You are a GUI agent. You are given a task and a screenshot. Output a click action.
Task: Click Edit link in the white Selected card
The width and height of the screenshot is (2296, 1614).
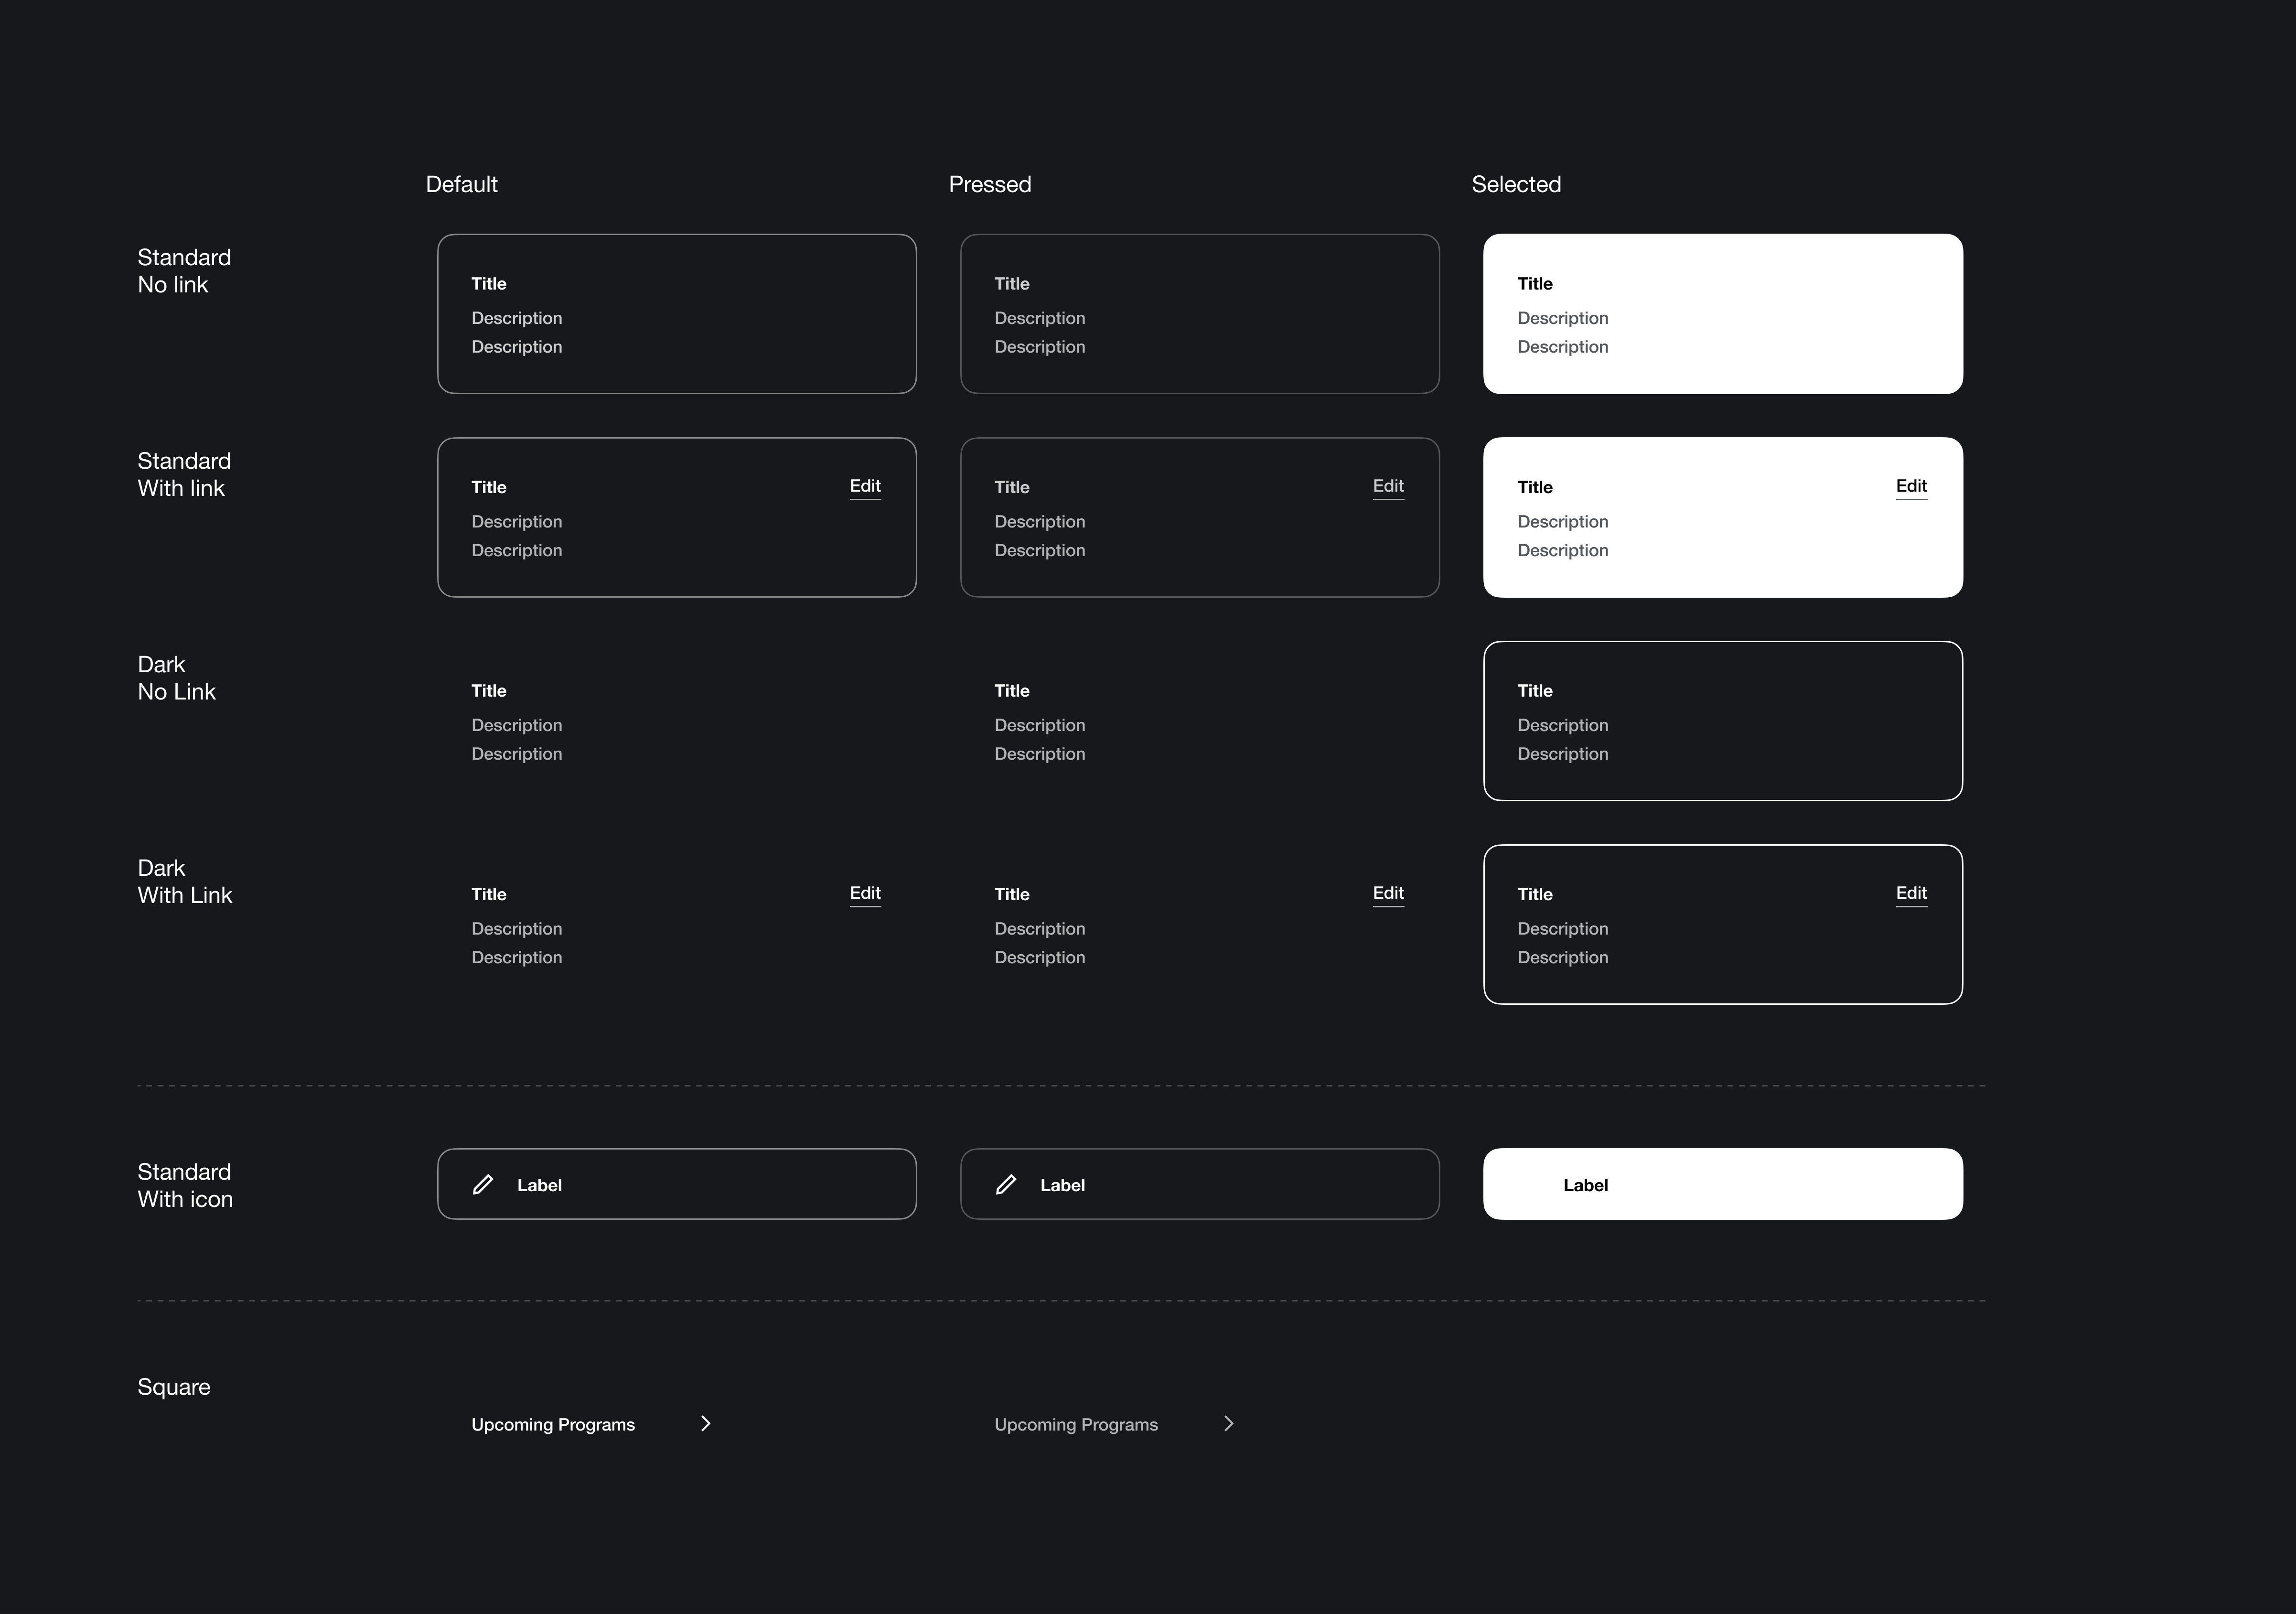[1911, 486]
